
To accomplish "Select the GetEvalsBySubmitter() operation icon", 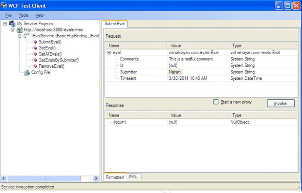I will tap(35, 60).
